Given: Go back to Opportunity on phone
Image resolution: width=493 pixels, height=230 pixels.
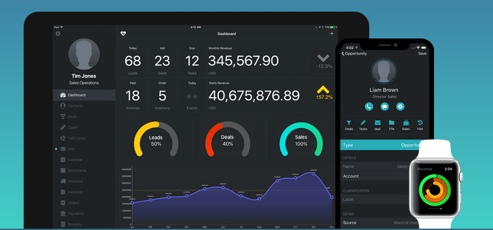Looking at the screenshot, I should (x=354, y=54).
